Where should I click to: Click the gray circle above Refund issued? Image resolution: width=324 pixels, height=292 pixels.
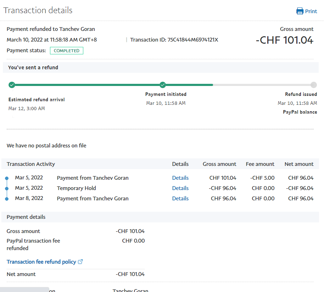point(313,85)
